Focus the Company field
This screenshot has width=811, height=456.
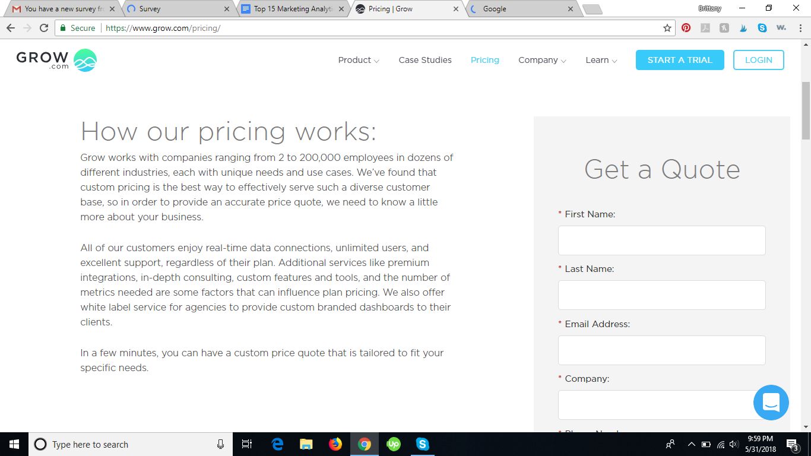[x=661, y=405]
